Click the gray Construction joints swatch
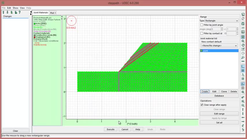Viewport: 247px width, 139px height. (x=34, y=35)
